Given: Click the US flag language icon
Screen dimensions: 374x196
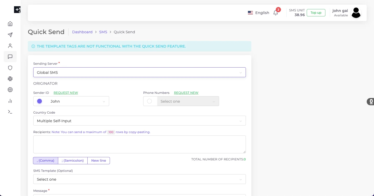Looking at the screenshot, I should [x=250, y=13].
